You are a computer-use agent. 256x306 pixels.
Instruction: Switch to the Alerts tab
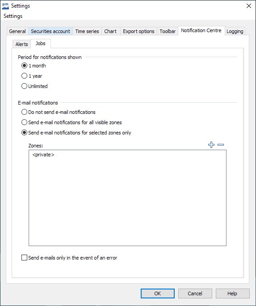point(21,44)
